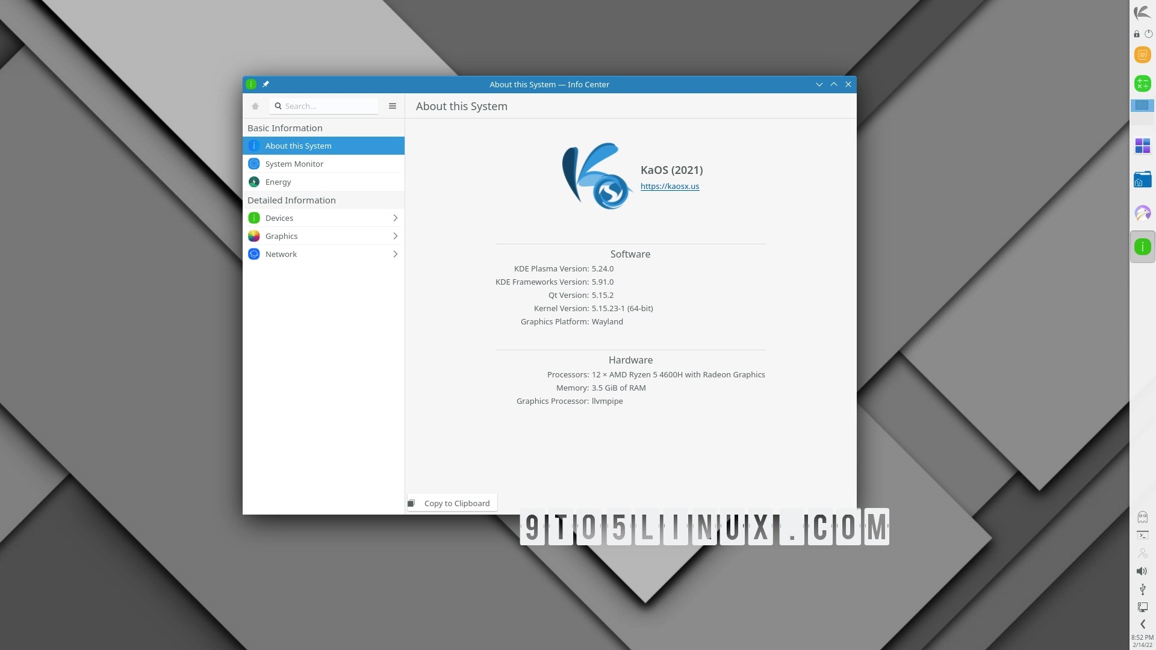Open the https://kaosx.us link
This screenshot has height=650, width=1156.
point(670,186)
